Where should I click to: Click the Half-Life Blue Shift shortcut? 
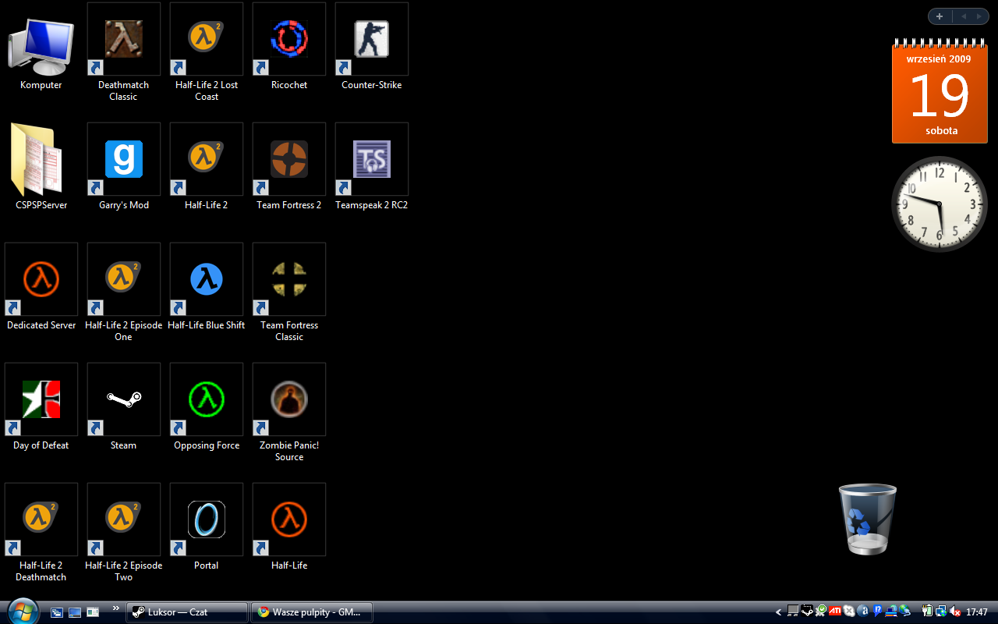pyautogui.click(x=207, y=287)
